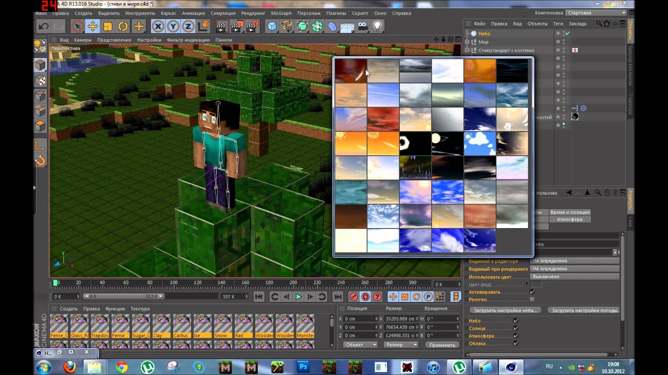Open the Файл menu in main menu bar
This screenshot has height=375, width=668.
[x=41, y=13]
